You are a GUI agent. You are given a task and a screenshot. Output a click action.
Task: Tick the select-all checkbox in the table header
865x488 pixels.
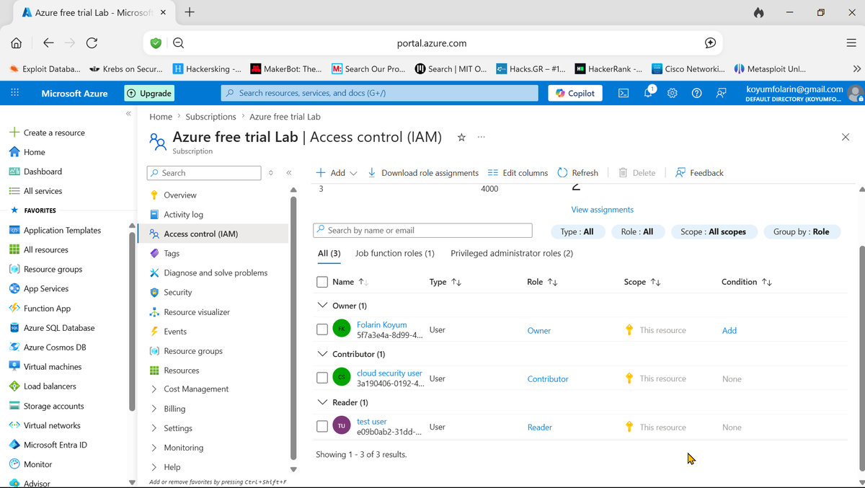(x=322, y=283)
